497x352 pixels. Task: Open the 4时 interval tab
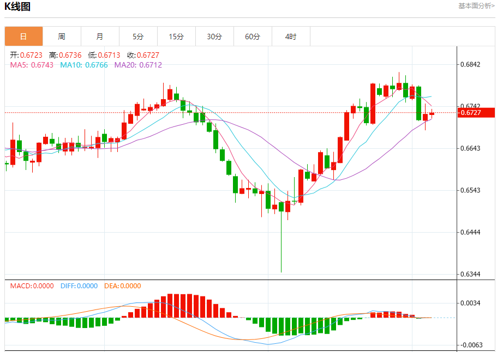pyautogui.click(x=291, y=37)
